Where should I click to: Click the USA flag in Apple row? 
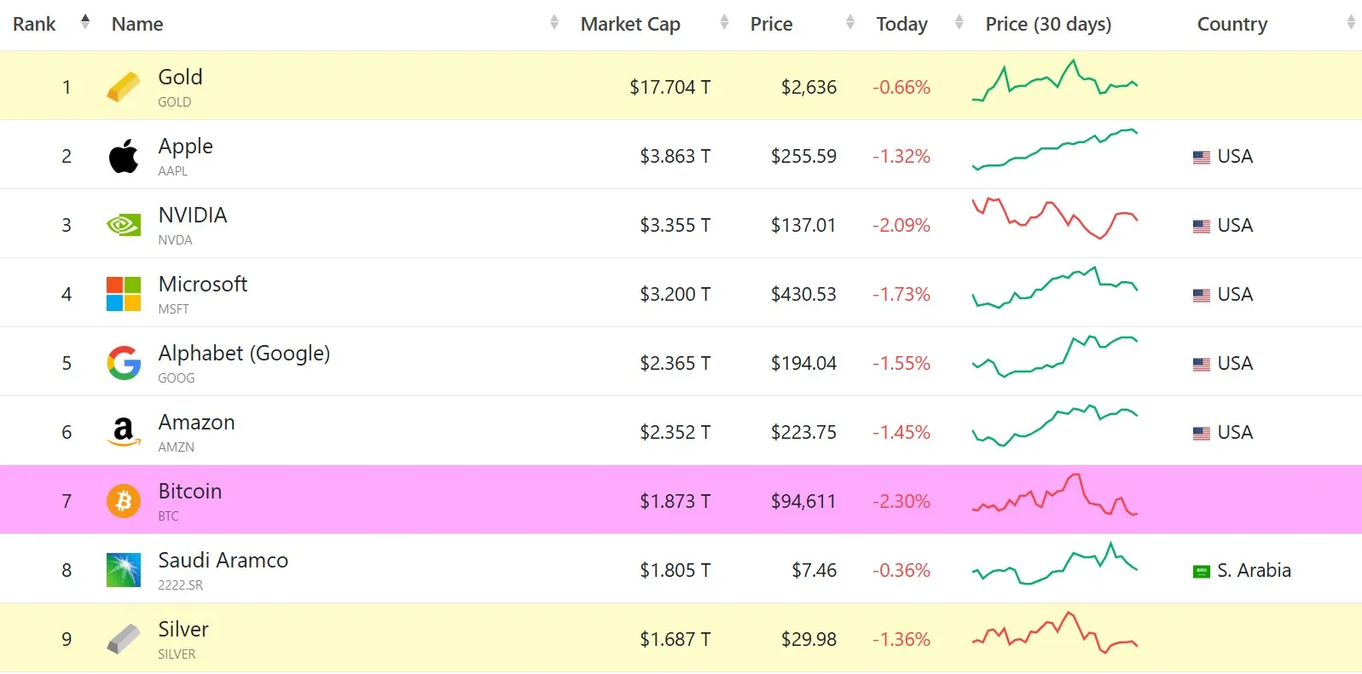[1202, 158]
